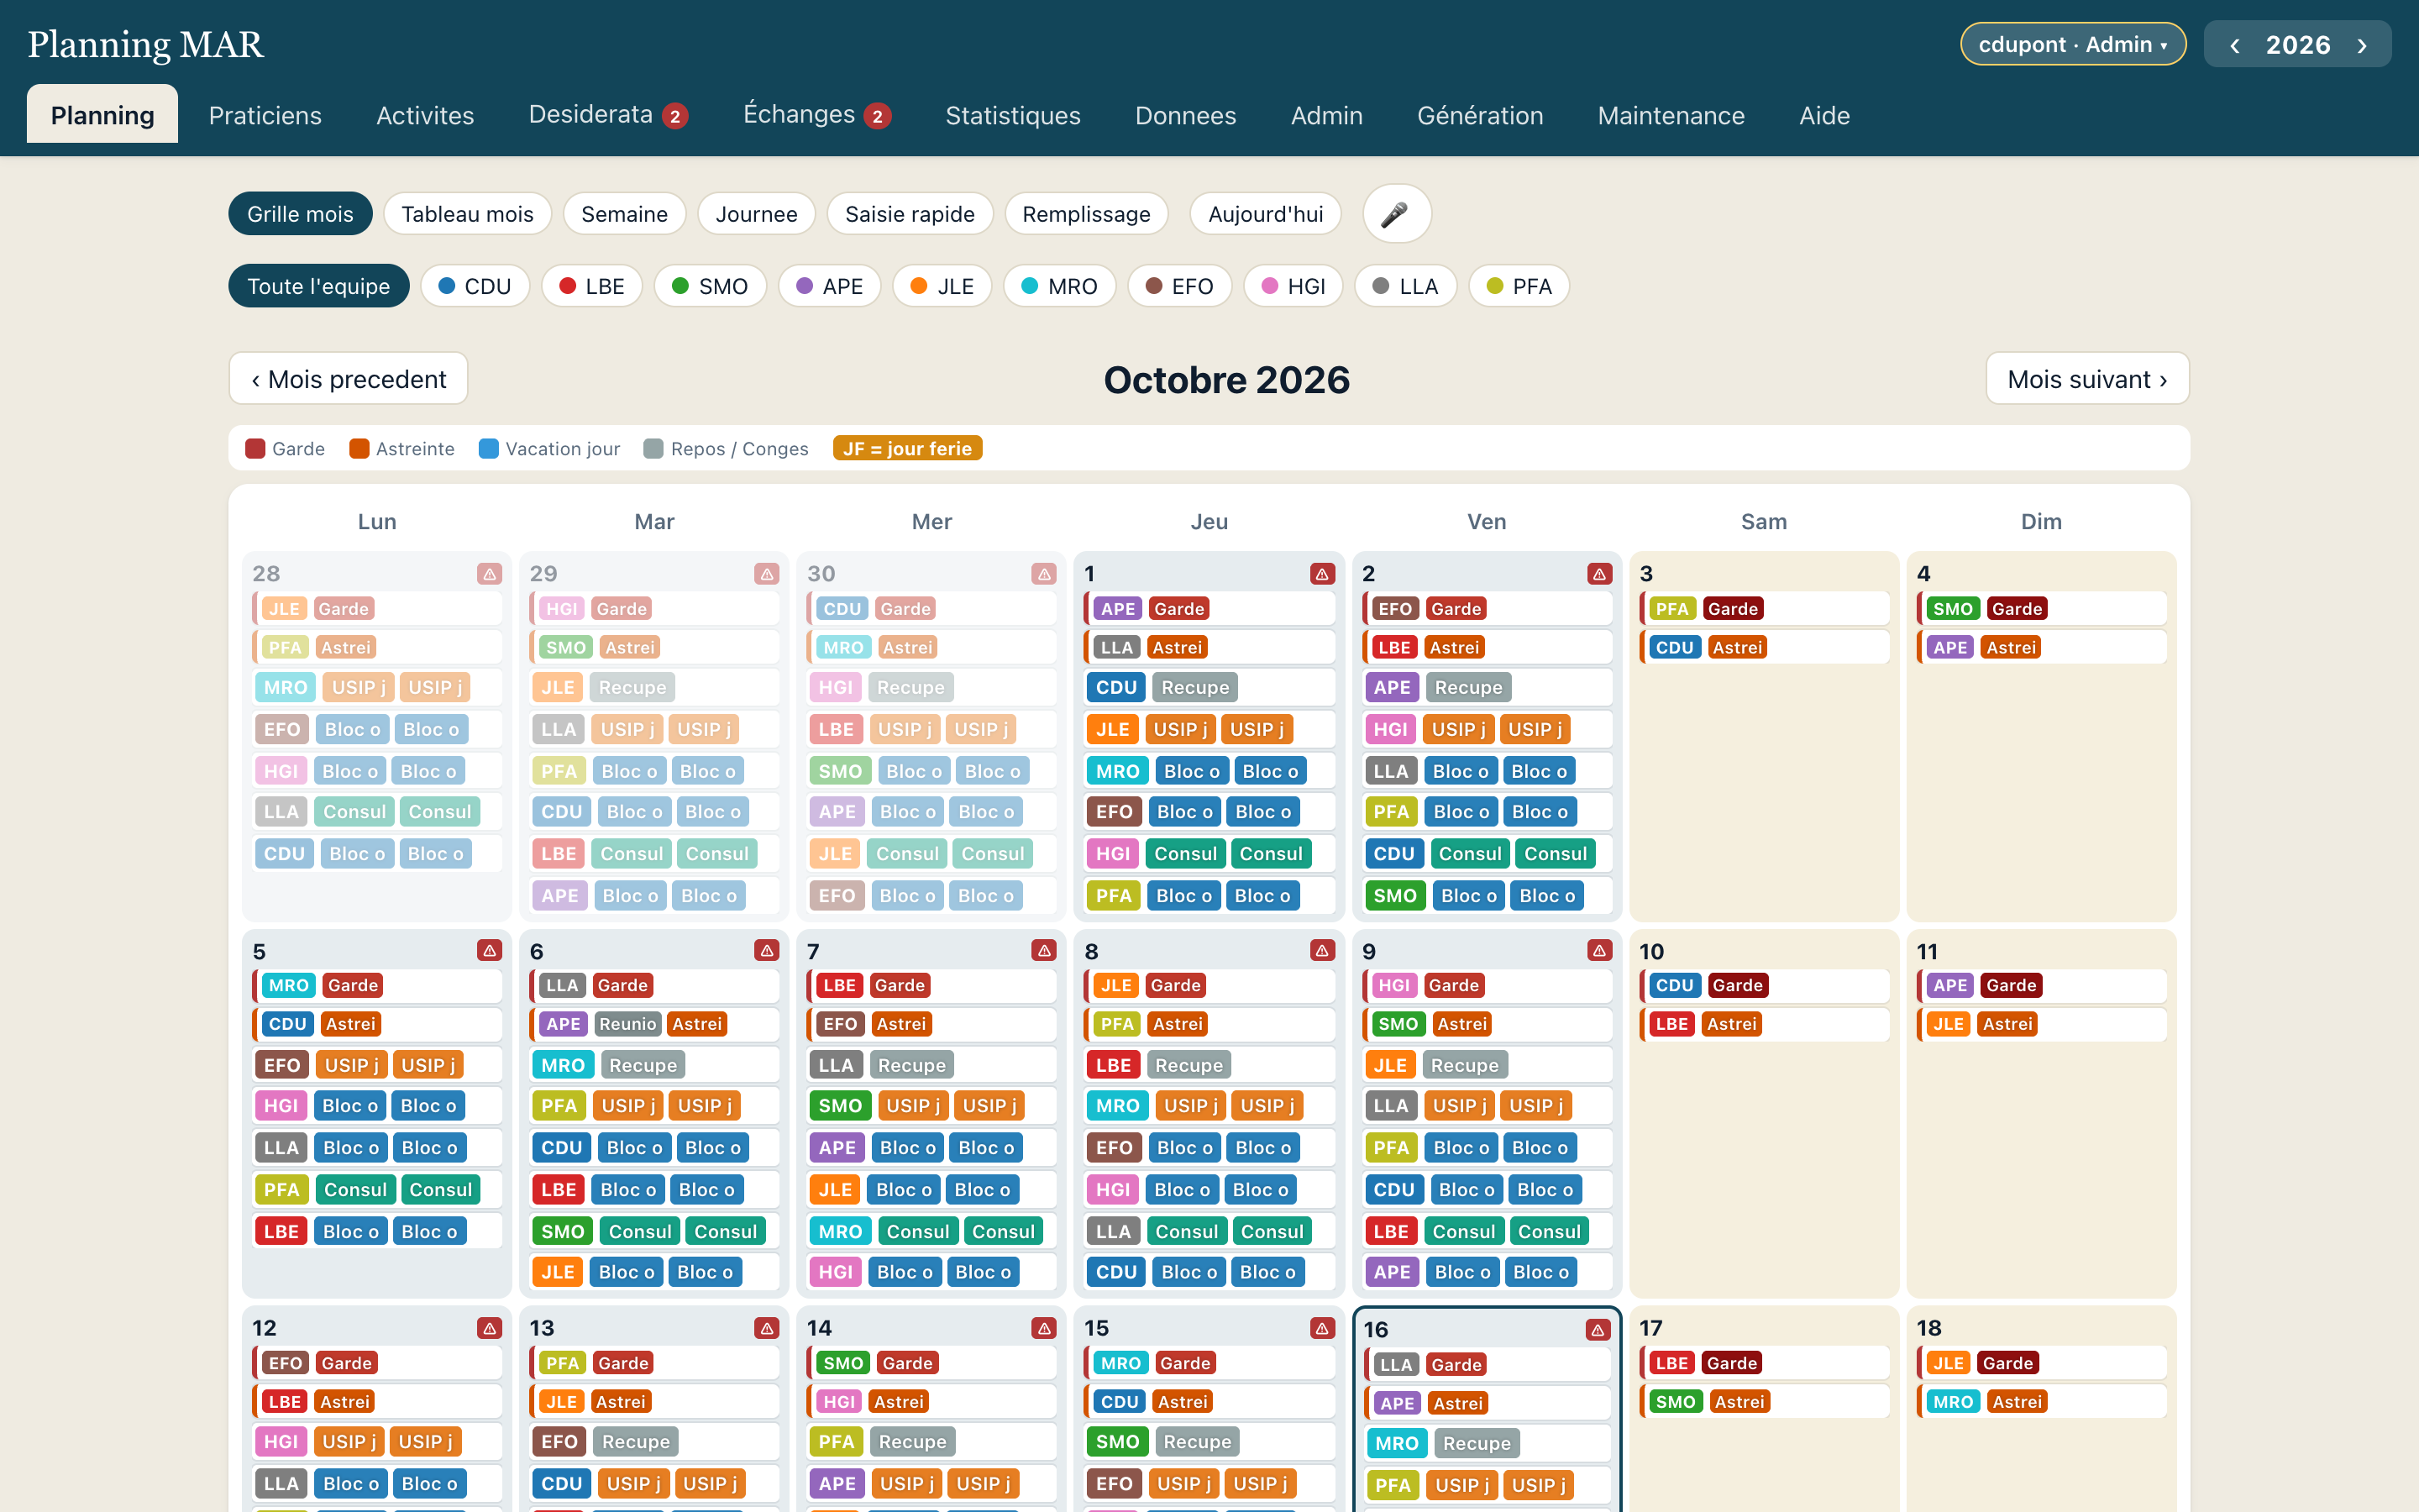The height and width of the screenshot is (1512, 2419).
Task: Click Mois suivant button
Action: [x=2087, y=379]
